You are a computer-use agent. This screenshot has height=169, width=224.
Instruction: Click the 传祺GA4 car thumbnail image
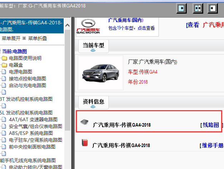coord(101,73)
